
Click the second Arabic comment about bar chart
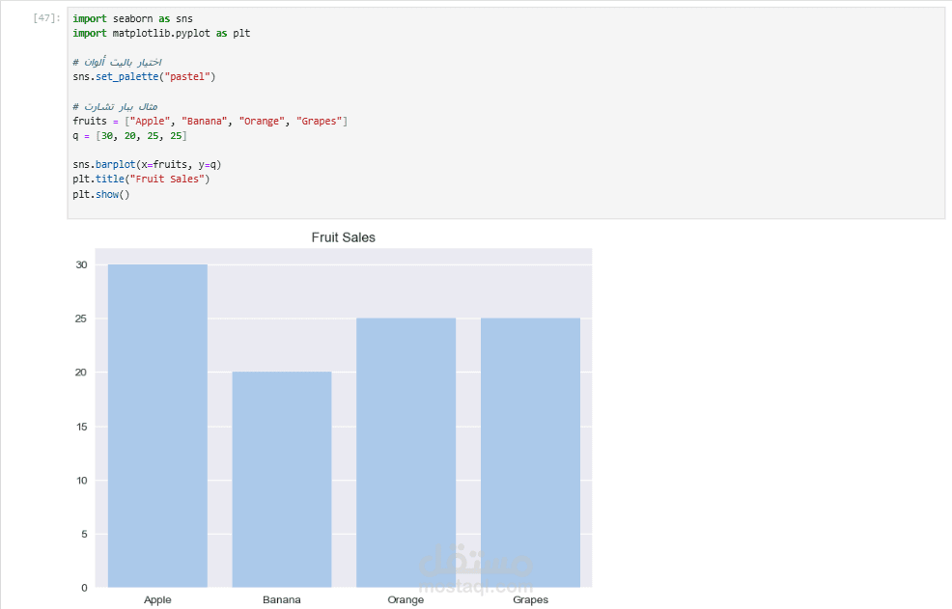115,107
